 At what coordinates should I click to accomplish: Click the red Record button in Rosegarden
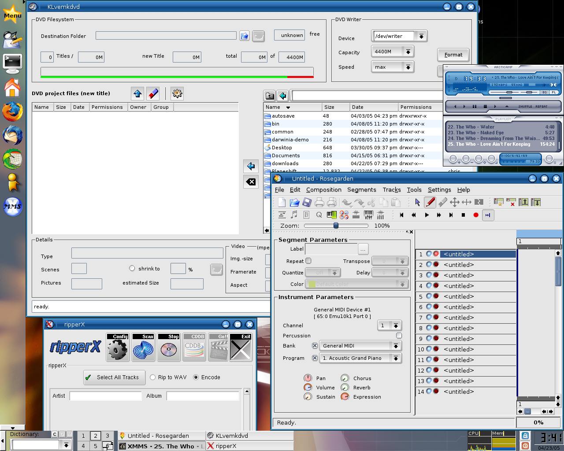click(476, 215)
